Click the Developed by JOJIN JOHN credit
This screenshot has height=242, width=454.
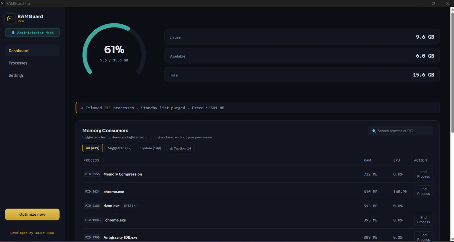click(32, 233)
